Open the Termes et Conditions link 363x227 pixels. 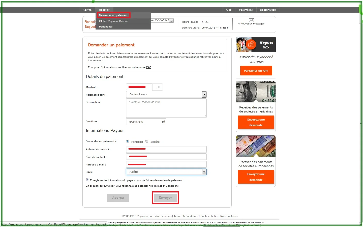[166, 186]
